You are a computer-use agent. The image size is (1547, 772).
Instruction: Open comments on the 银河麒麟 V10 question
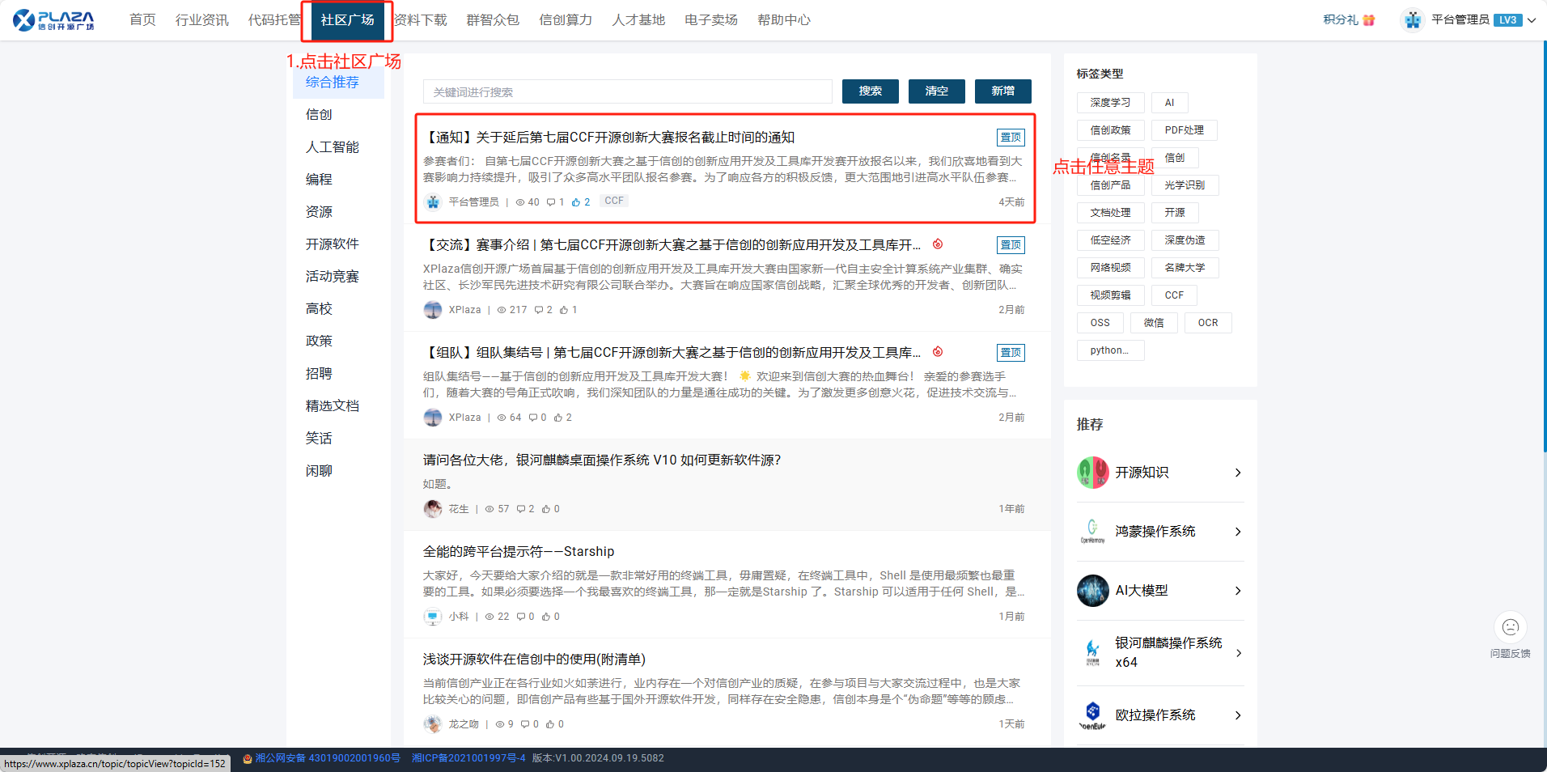(521, 509)
